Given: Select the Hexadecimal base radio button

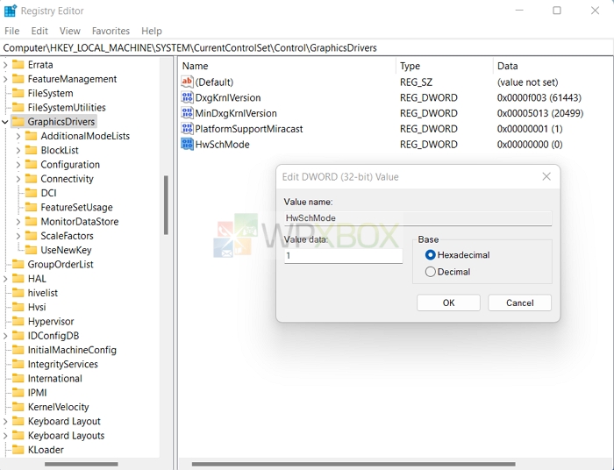Looking at the screenshot, I should pyautogui.click(x=430, y=255).
